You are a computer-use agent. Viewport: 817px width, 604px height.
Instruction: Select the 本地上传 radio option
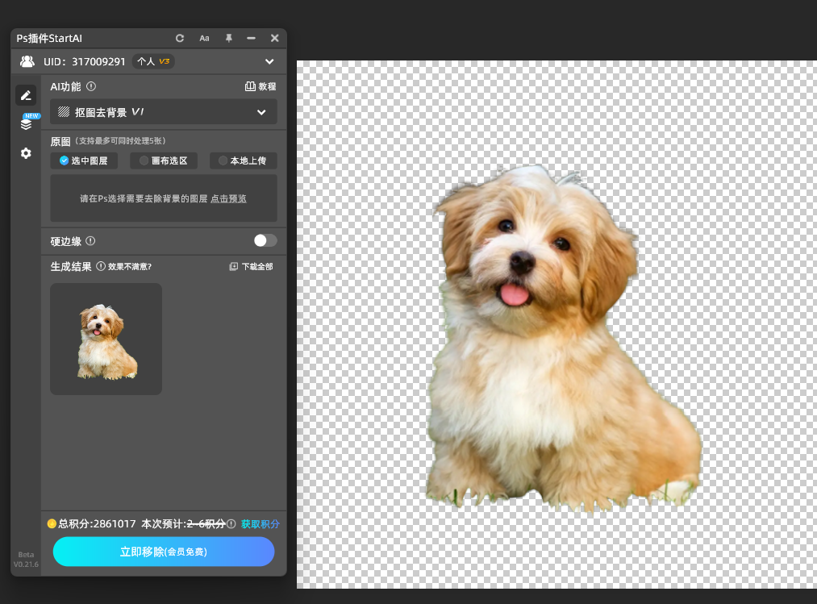[243, 160]
